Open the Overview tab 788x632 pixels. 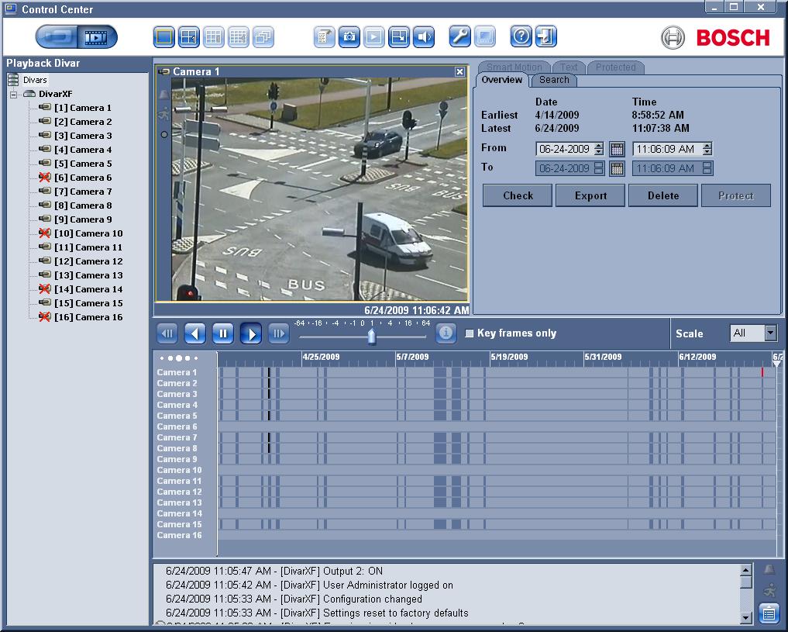point(501,80)
